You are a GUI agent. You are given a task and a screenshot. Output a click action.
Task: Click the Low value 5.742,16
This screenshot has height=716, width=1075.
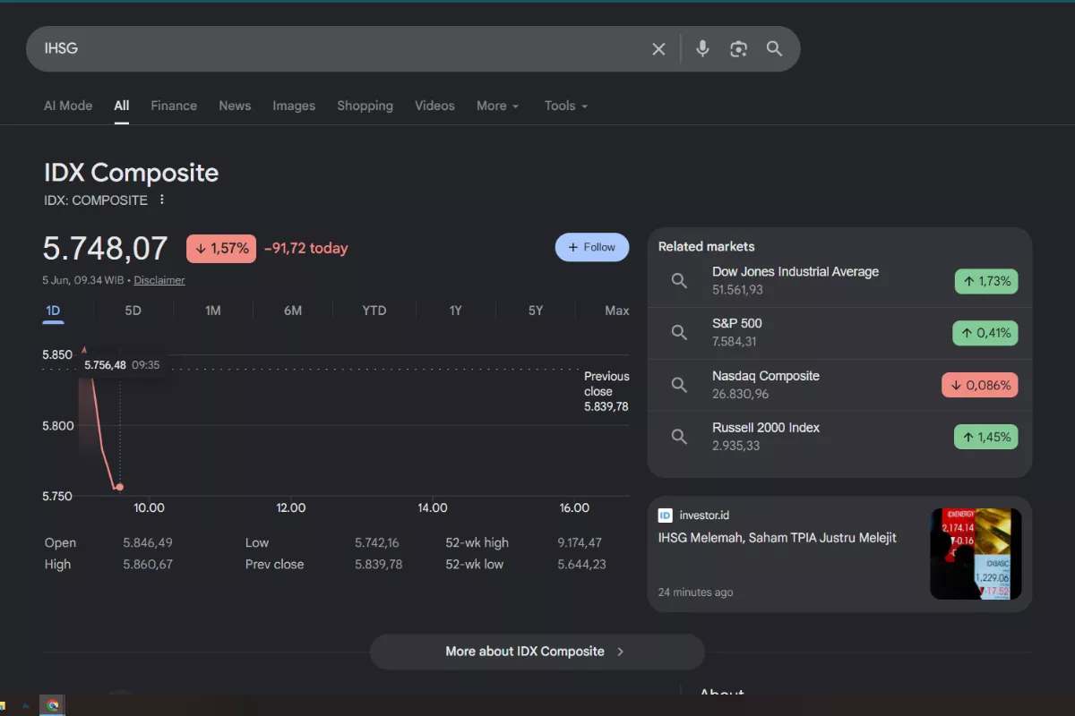pyautogui.click(x=377, y=542)
